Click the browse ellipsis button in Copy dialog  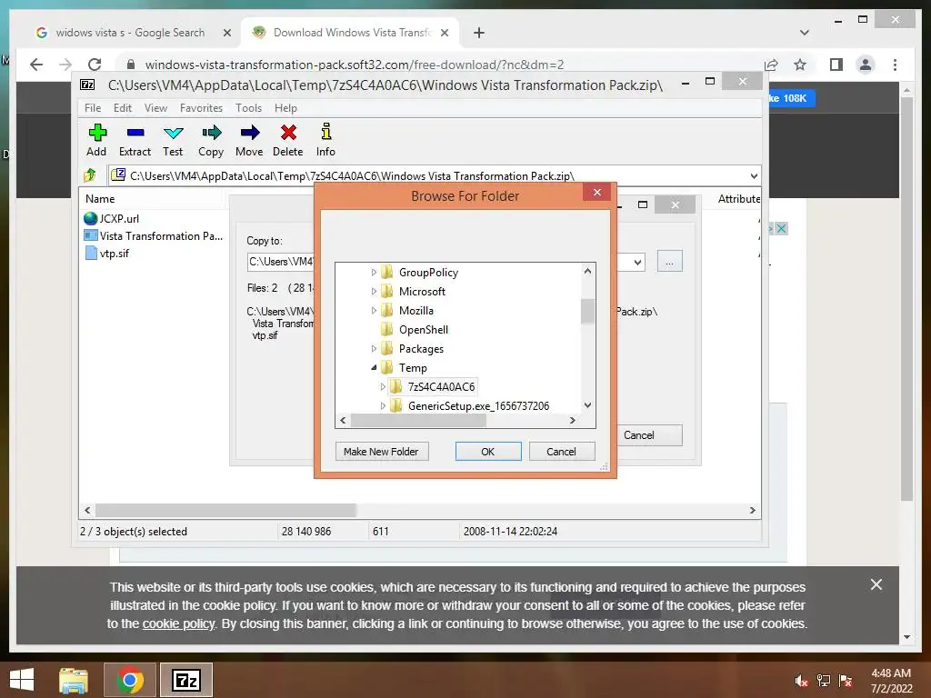[x=670, y=262]
